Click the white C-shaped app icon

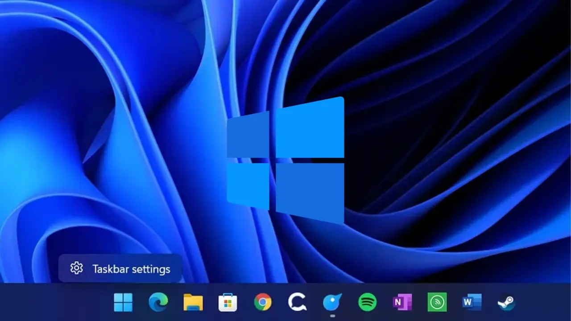(297, 302)
